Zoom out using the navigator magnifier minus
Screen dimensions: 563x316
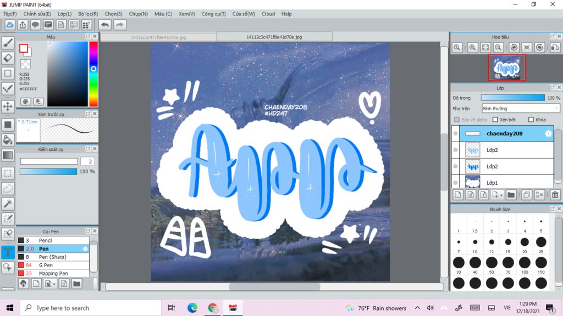pyautogui.click(x=498, y=47)
